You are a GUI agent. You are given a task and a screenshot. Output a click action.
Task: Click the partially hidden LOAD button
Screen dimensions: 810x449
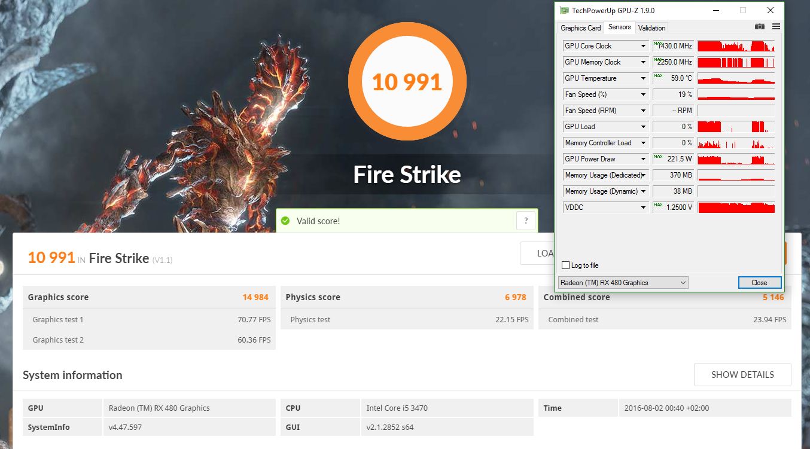point(537,253)
